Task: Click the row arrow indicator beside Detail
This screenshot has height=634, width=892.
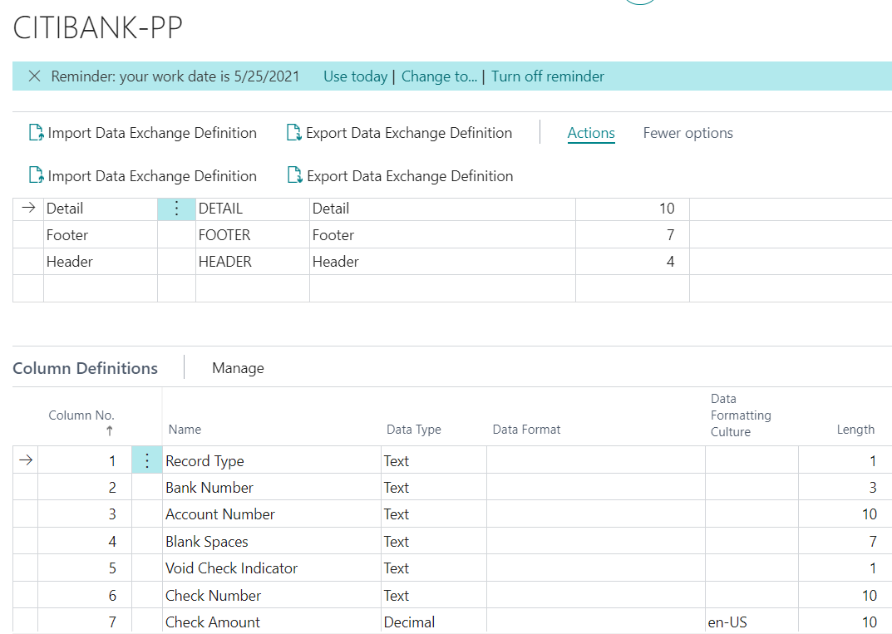Action: pyautogui.click(x=28, y=208)
